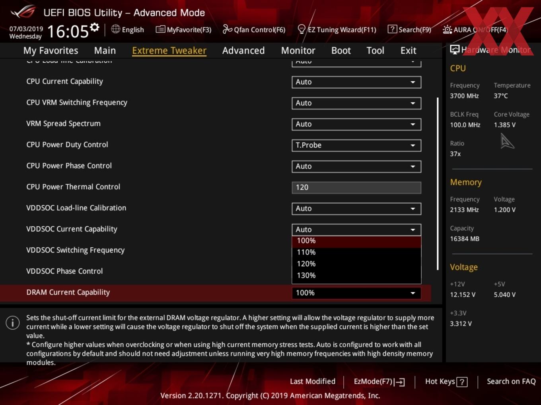
Task: Select CPU VRM Switching Frequency label
Action: pos(77,102)
